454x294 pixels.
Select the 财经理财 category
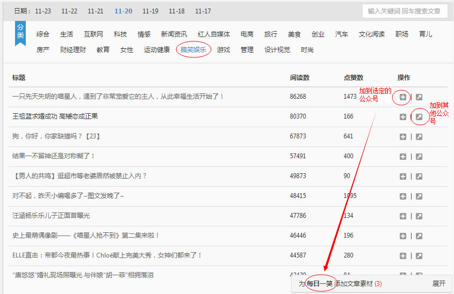click(x=73, y=50)
